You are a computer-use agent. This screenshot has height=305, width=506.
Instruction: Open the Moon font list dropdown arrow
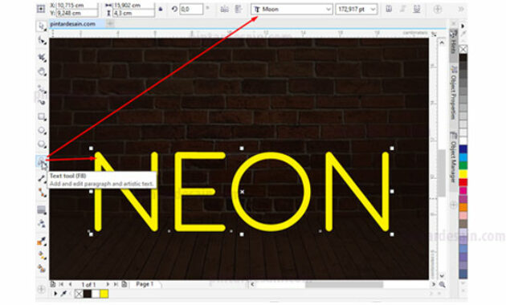coord(328,9)
